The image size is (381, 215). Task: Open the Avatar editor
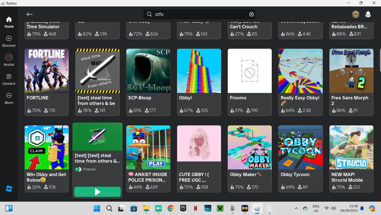click(x=9, y=60)
